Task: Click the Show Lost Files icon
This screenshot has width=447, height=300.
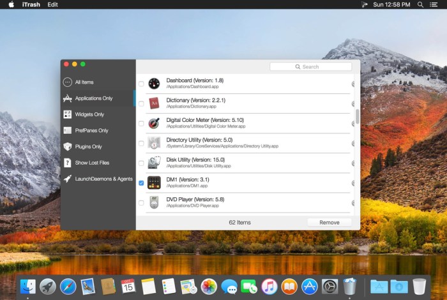Action: 67,163
